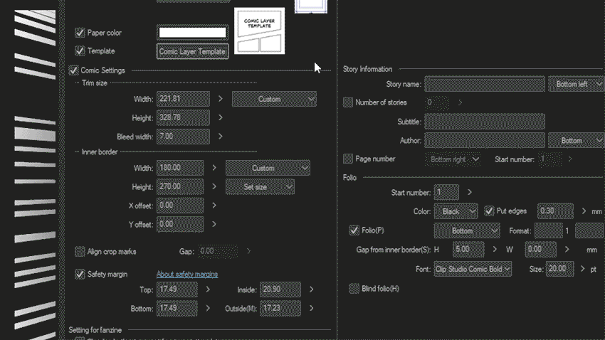Select the Comic Layer Template preview thumbnail
Viewport: 605px width, 340px height.
[259, 31]
